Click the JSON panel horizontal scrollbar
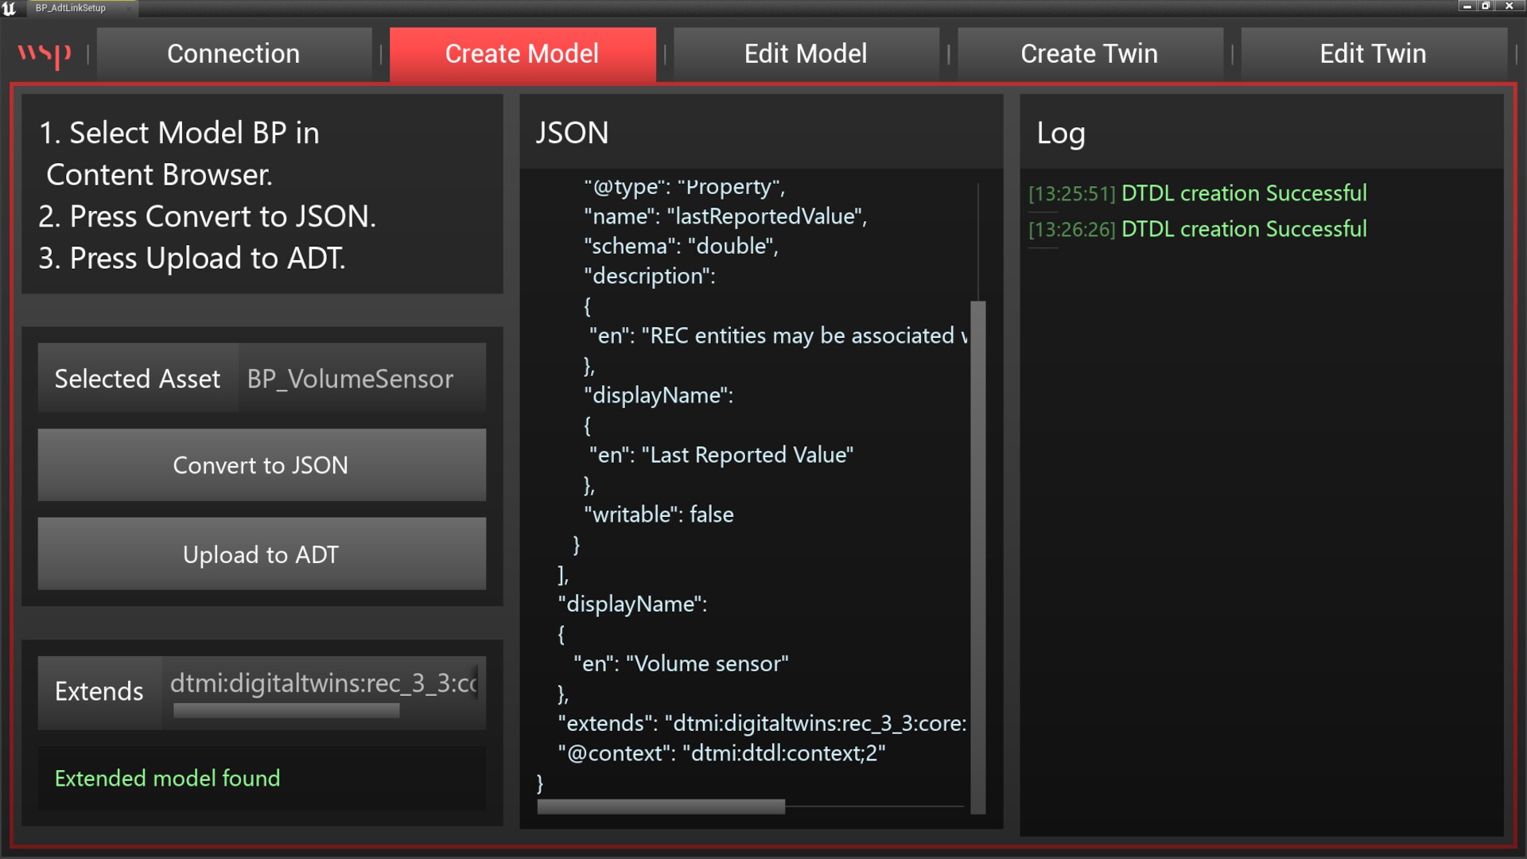1527x859 pixels. point(660,807)
